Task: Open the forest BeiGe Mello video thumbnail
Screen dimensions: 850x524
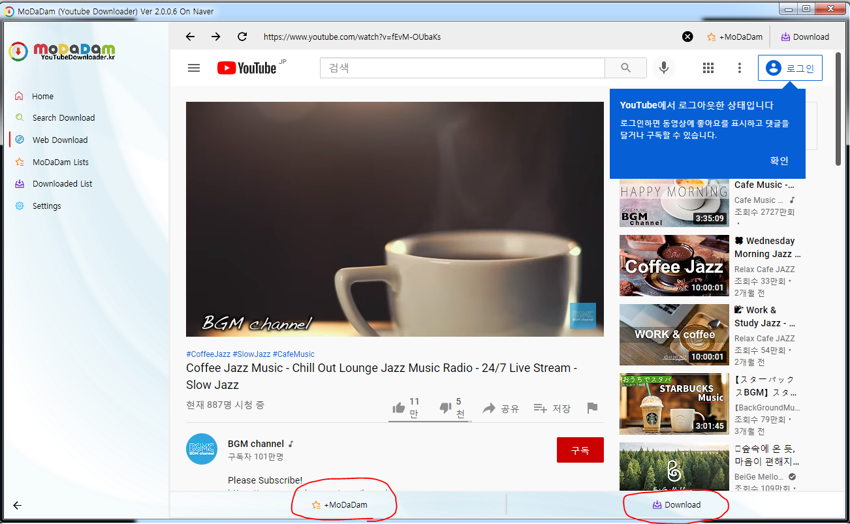Action: coord(674,466)
